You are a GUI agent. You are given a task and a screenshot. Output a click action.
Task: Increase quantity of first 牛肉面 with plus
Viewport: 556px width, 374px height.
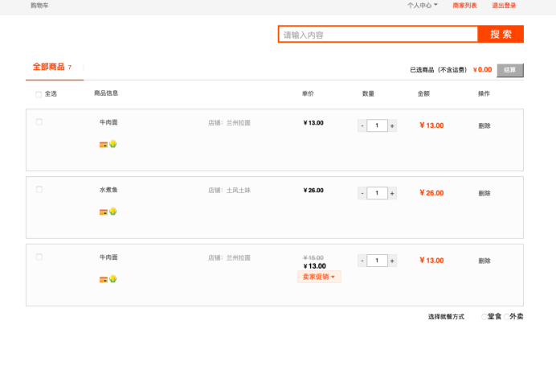[x=392, y=125]
